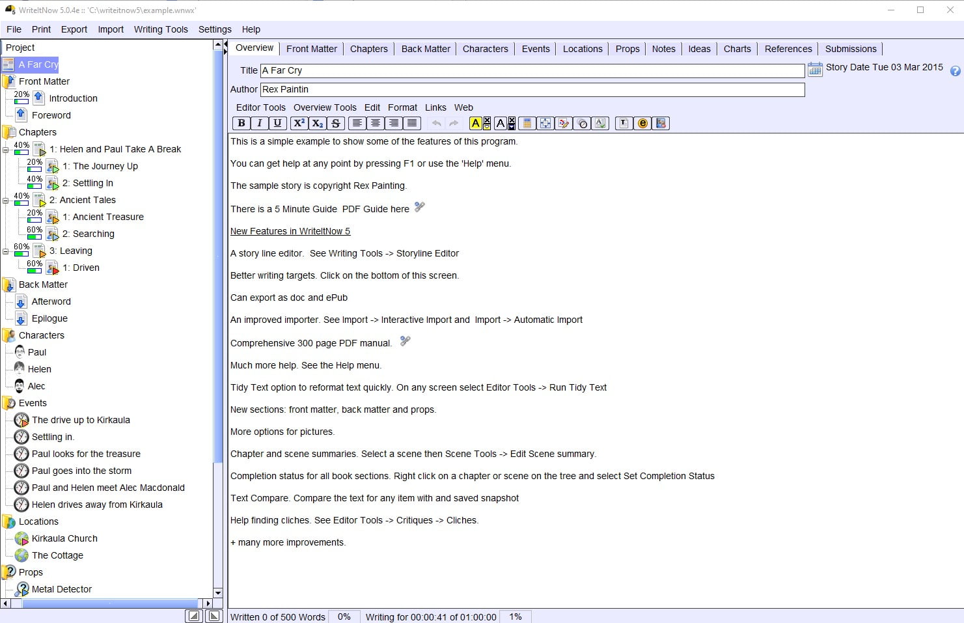Viewport: 964px width, 623px height.
Task: Select 'Kirkaula Church' in the Locations list
Action: point(66,538)
